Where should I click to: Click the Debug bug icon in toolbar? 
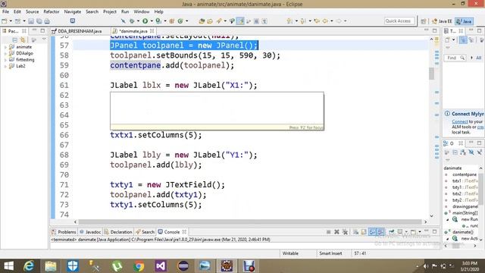132,21
